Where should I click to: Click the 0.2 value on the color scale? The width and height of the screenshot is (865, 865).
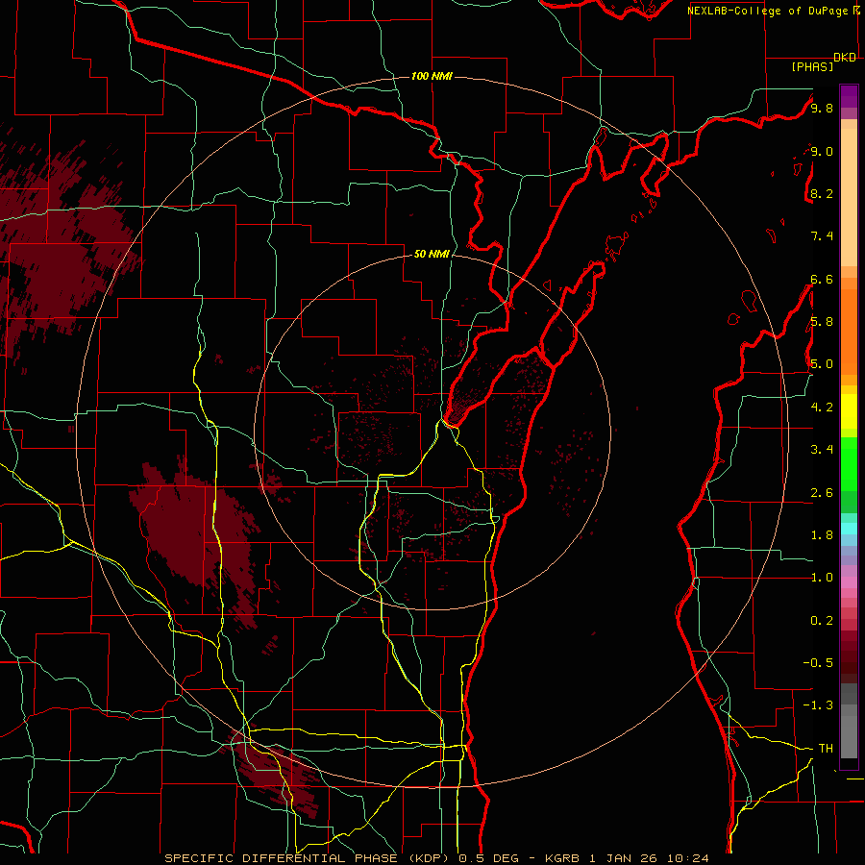click(822, 621)
